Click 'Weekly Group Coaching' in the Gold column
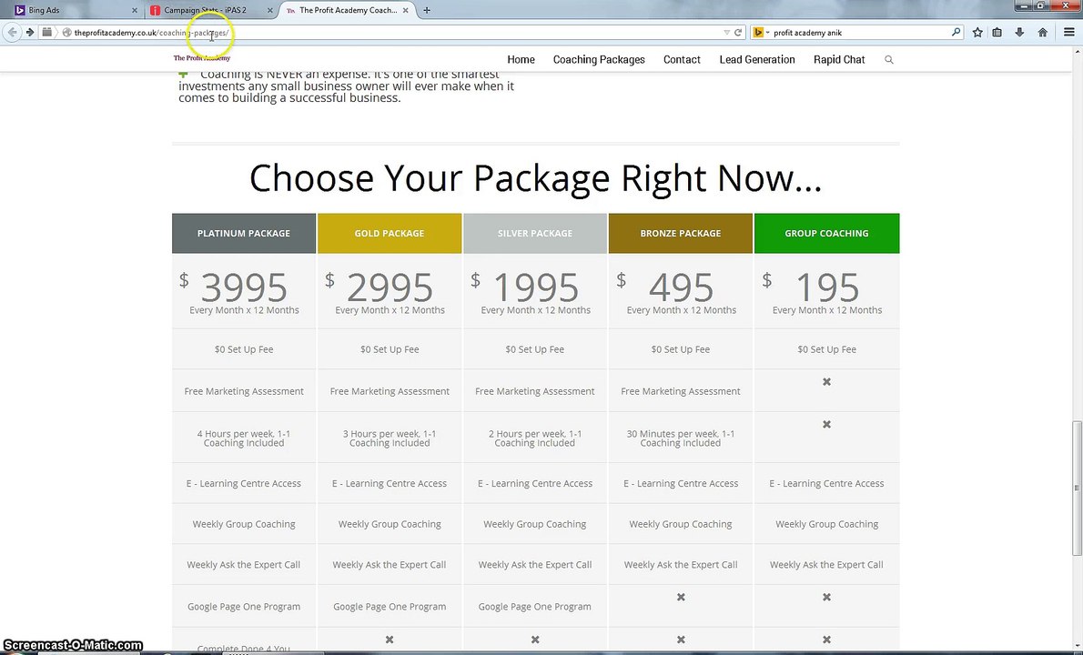 click(390, 524)
